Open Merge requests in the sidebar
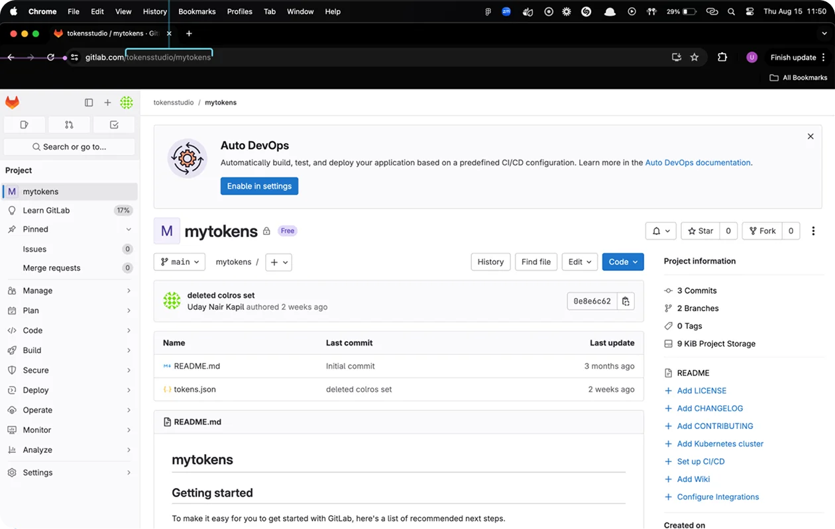Screen dimensions: 835x529 point(69,268)
